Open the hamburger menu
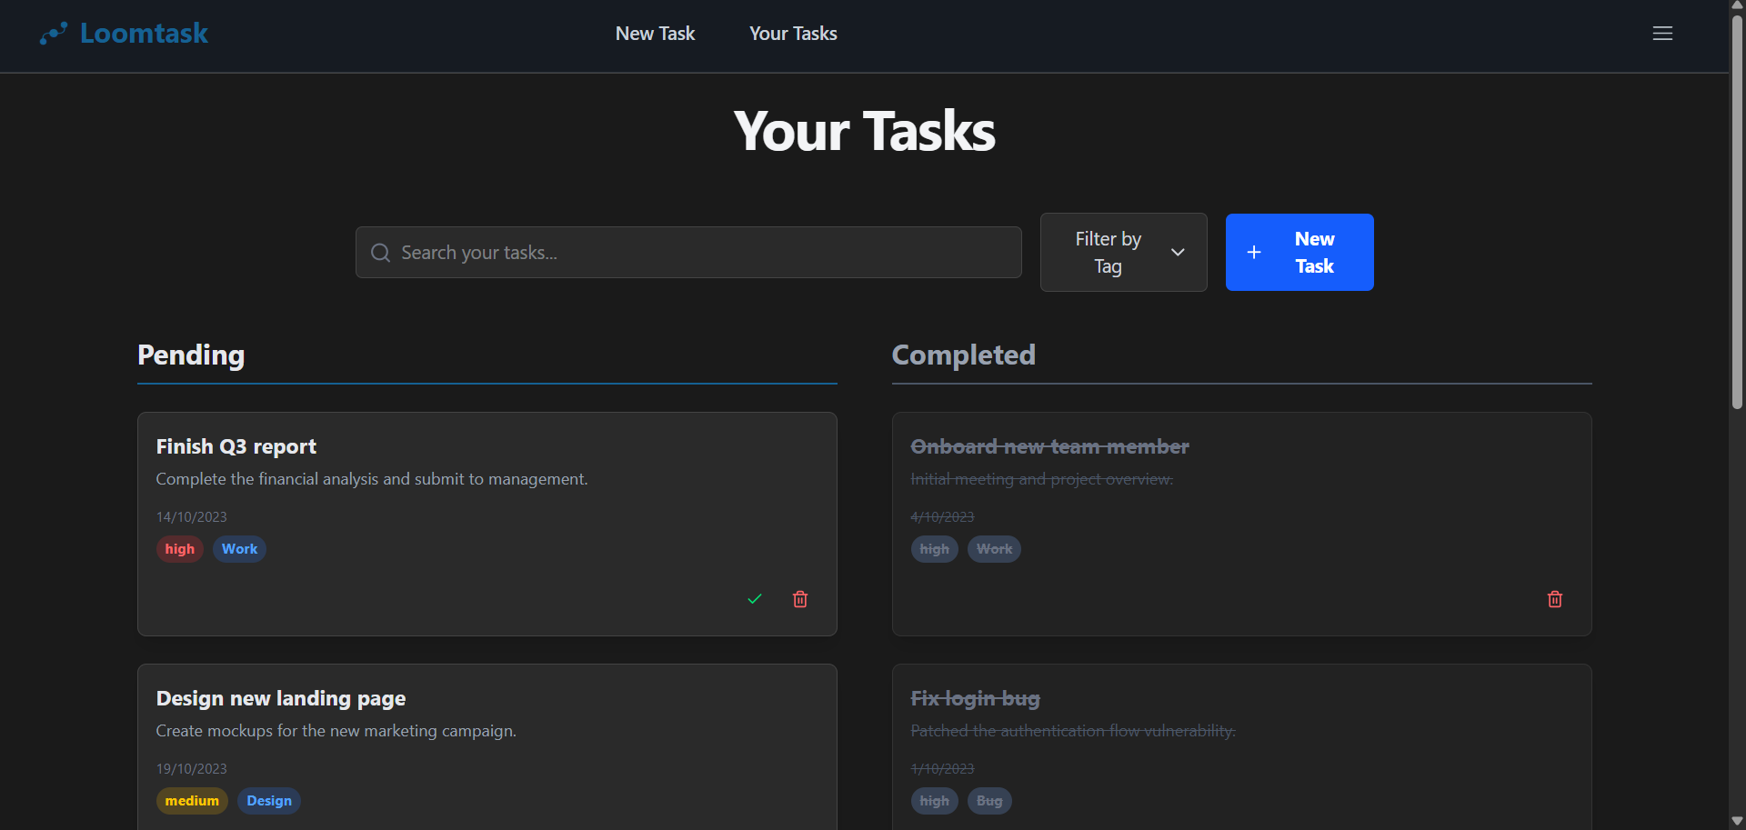 [x=1662, y=34]
